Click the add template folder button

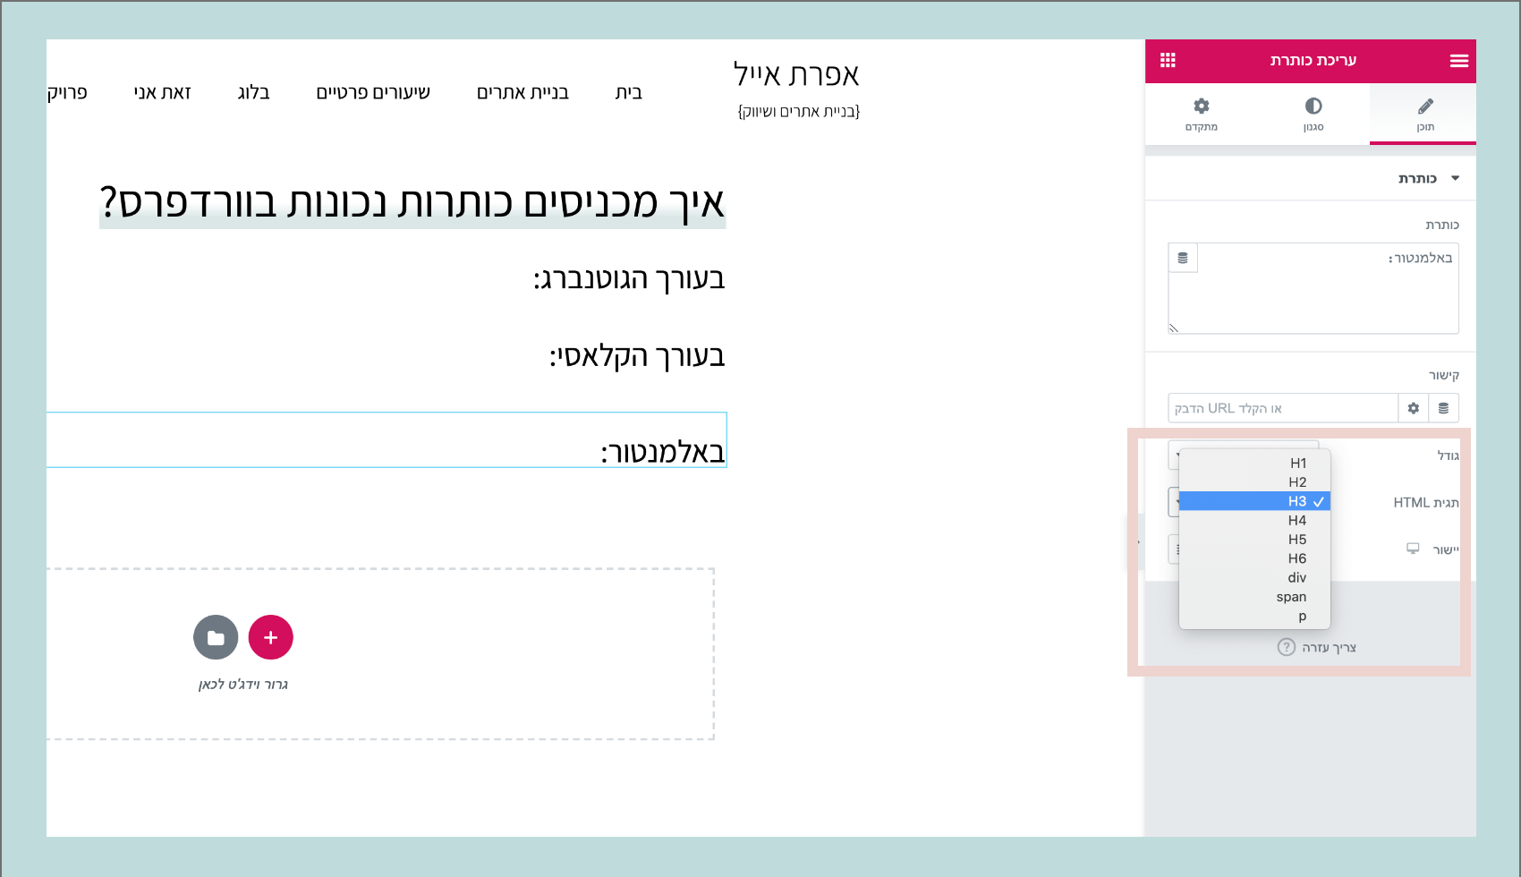click(216, 637)
